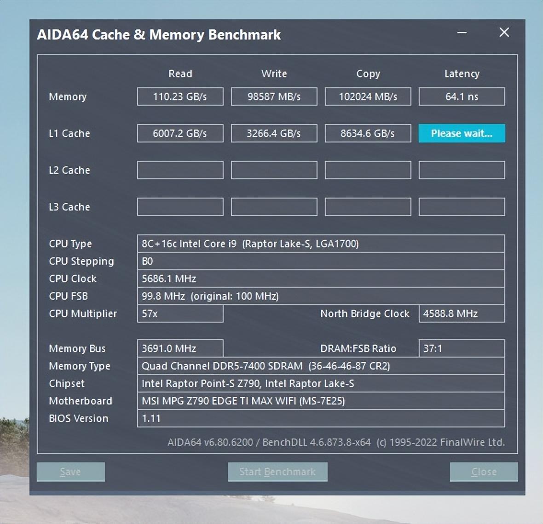Click the CPU Type label
This screenshot has height=524, width=543.
70,244
